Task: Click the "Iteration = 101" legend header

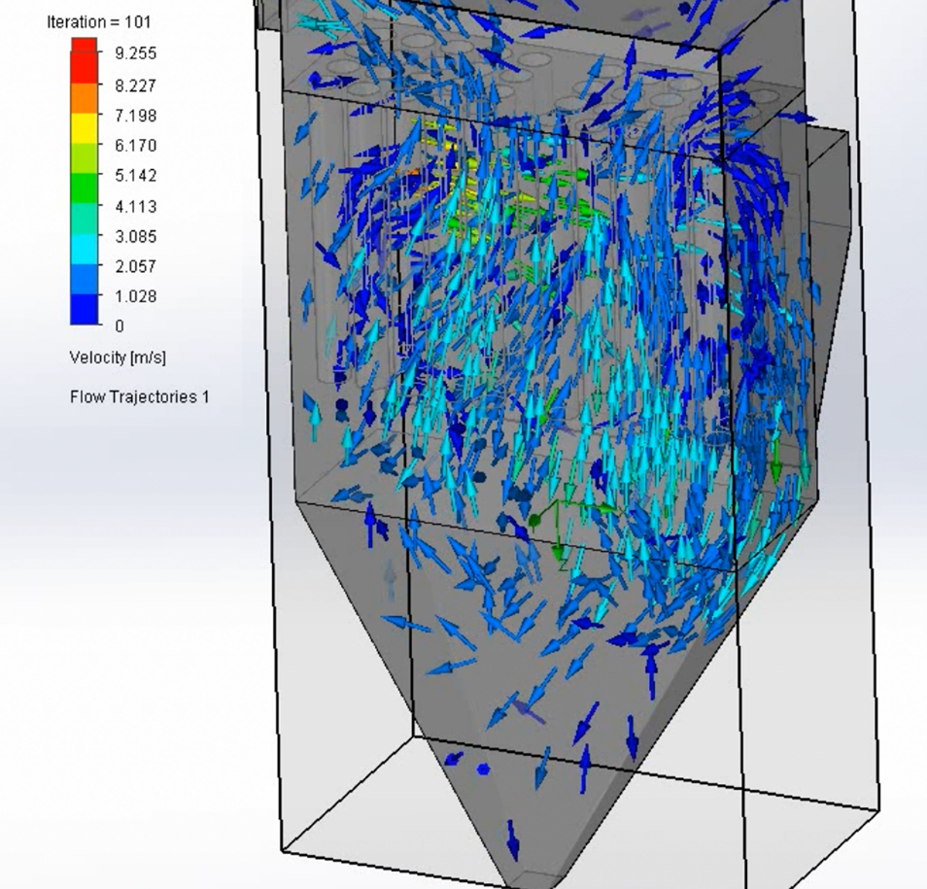Action: [x=98, y=21]
